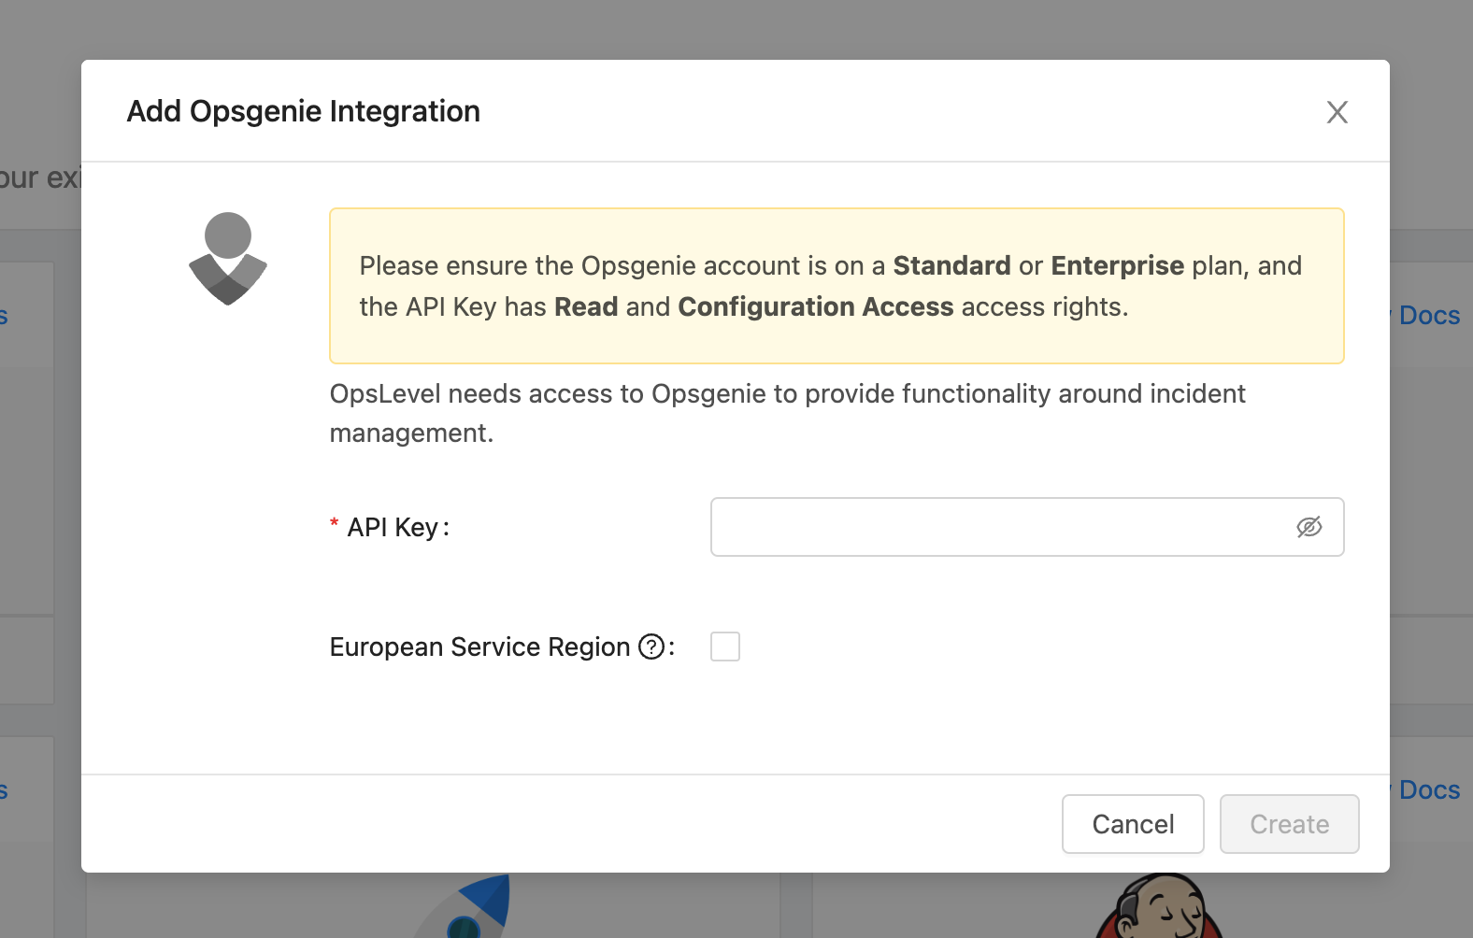
Task: Click the 'OpsLevel needs access to Opsgenie' description
Action: 787,413
